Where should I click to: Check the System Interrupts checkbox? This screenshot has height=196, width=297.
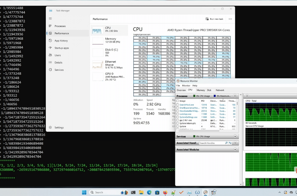(x=177, y=123)
